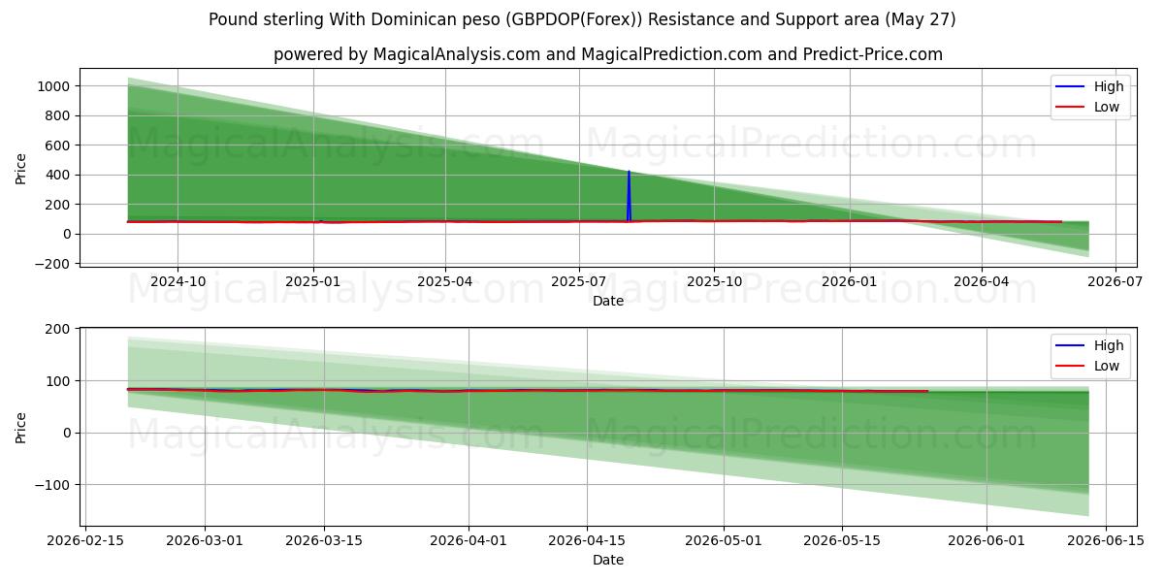Click the 2026-07 tick label on top chart
This screenshot has width=1164, height=582.
[x=1115, y=281]
